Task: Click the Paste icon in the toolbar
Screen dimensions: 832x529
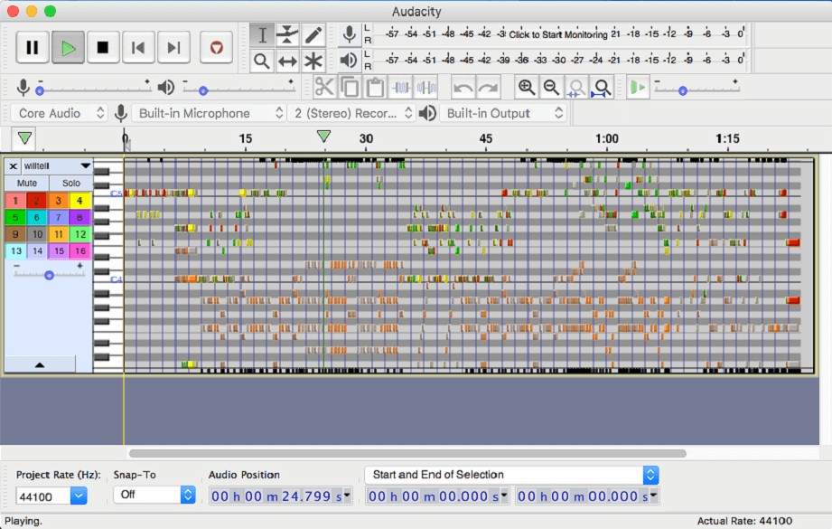Action: tap(374, 87)
